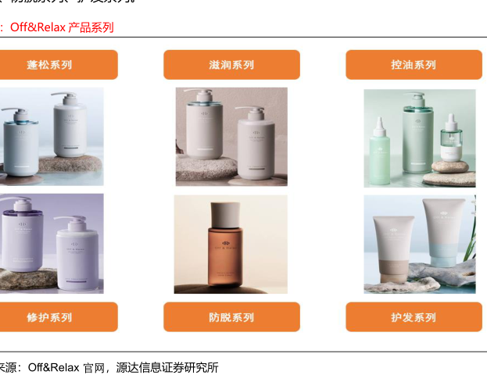Viewport: 487px width, 375px height.
Task: Select the amber bottle product image
Action: pyautogui.click(x=231, y=245)
